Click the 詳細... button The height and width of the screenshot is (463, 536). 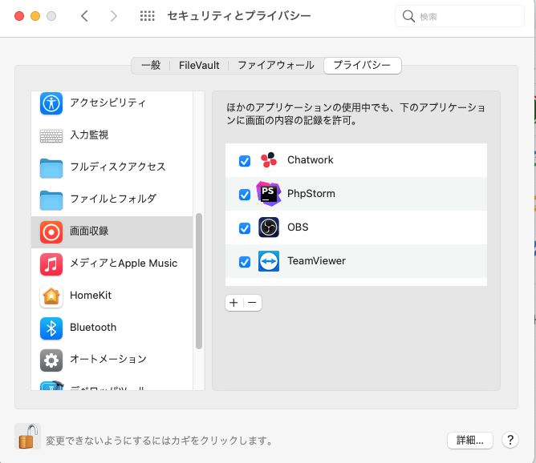[469, 440]
